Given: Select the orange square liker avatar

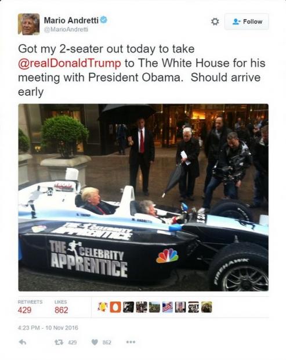Looking at the screenshot, I should click(115, 307).
